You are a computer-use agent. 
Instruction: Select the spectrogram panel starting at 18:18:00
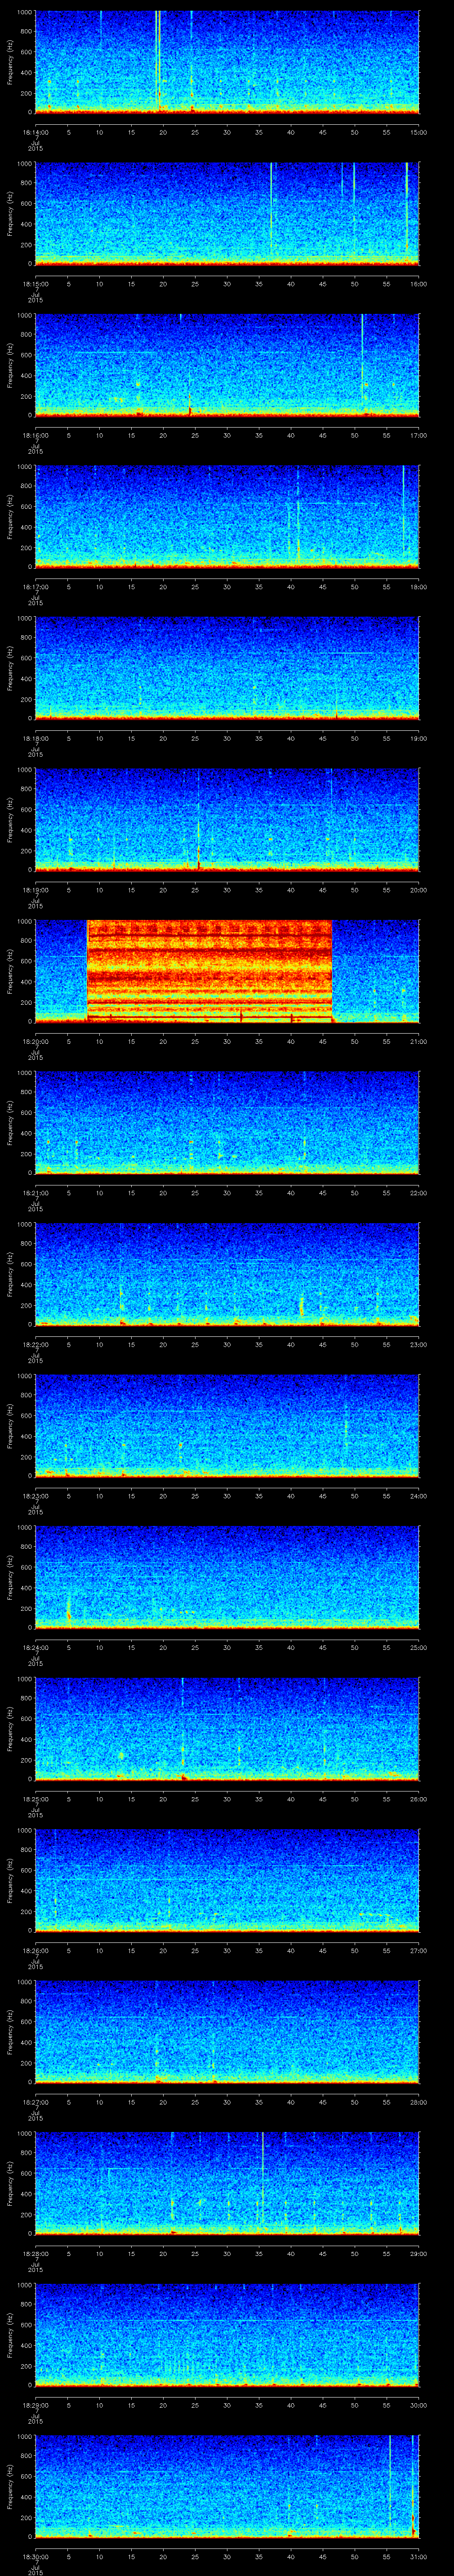pos(227,668)
